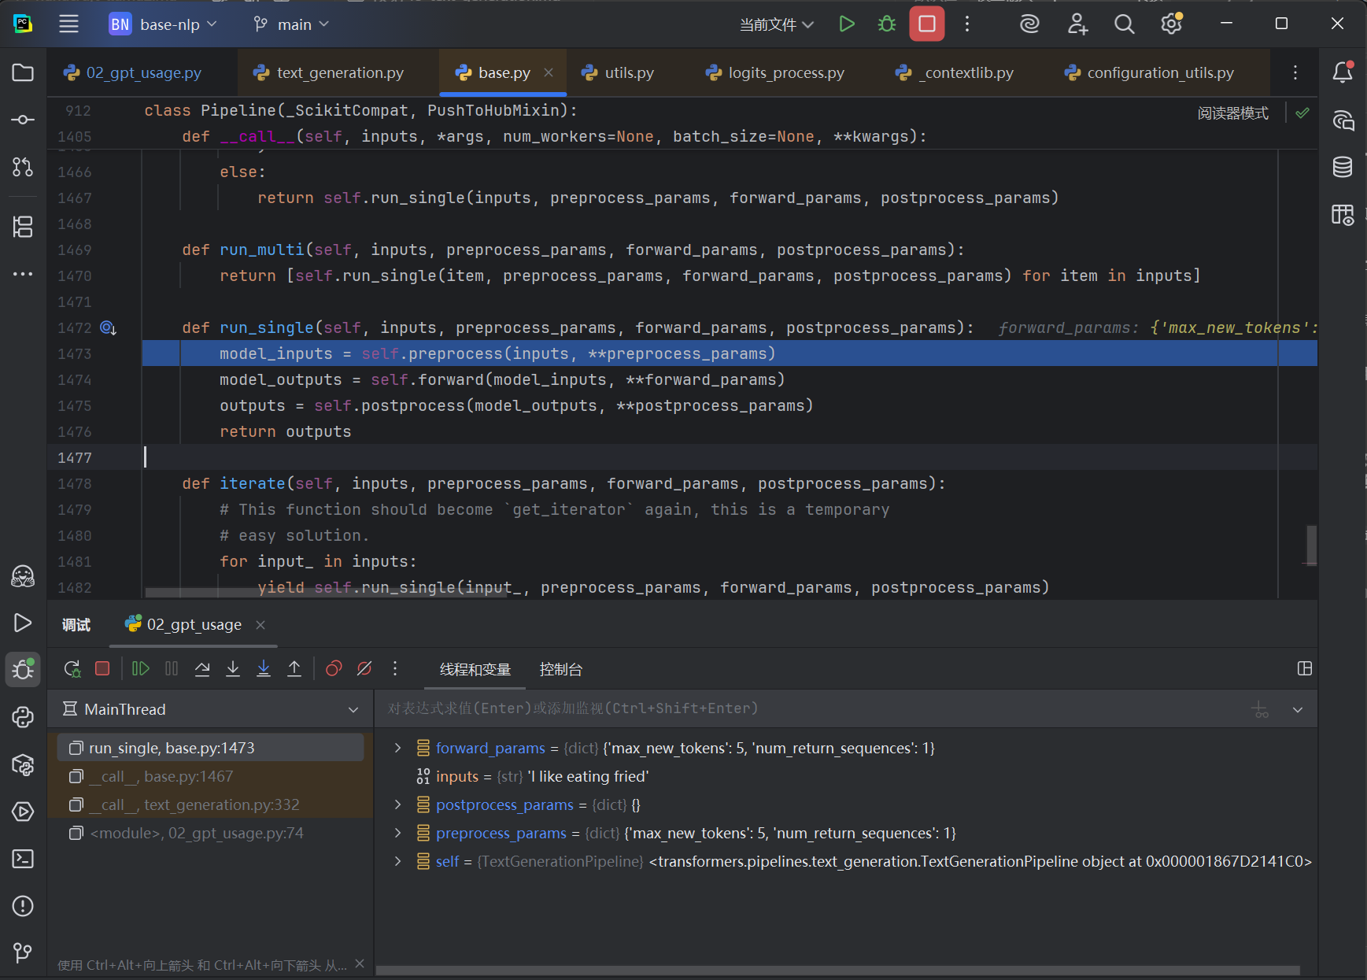Select the __call__, text_generation.py:332 stack frame
The image size is (1367, 980).
(x=194, y=804)
